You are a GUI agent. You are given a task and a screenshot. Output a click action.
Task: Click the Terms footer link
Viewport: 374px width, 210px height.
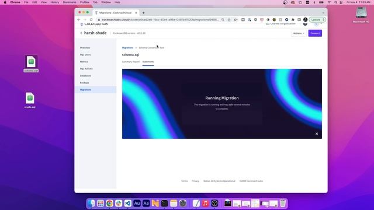[x=185, y=181]
